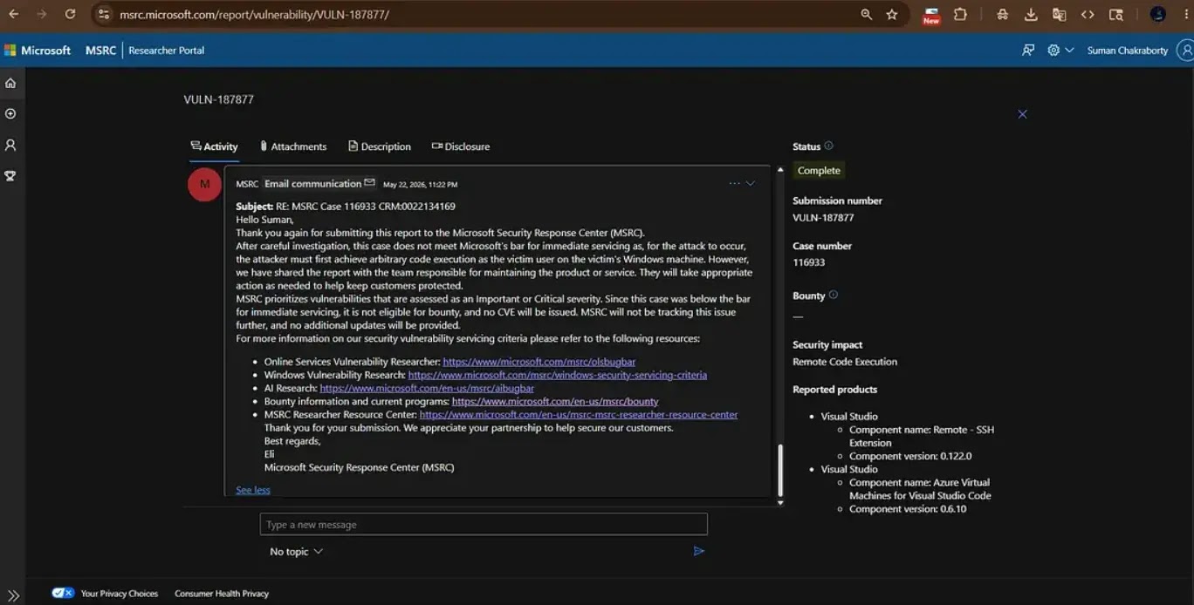
Task: Click the user account avatar in portal header
Action: coord(1185,51)
